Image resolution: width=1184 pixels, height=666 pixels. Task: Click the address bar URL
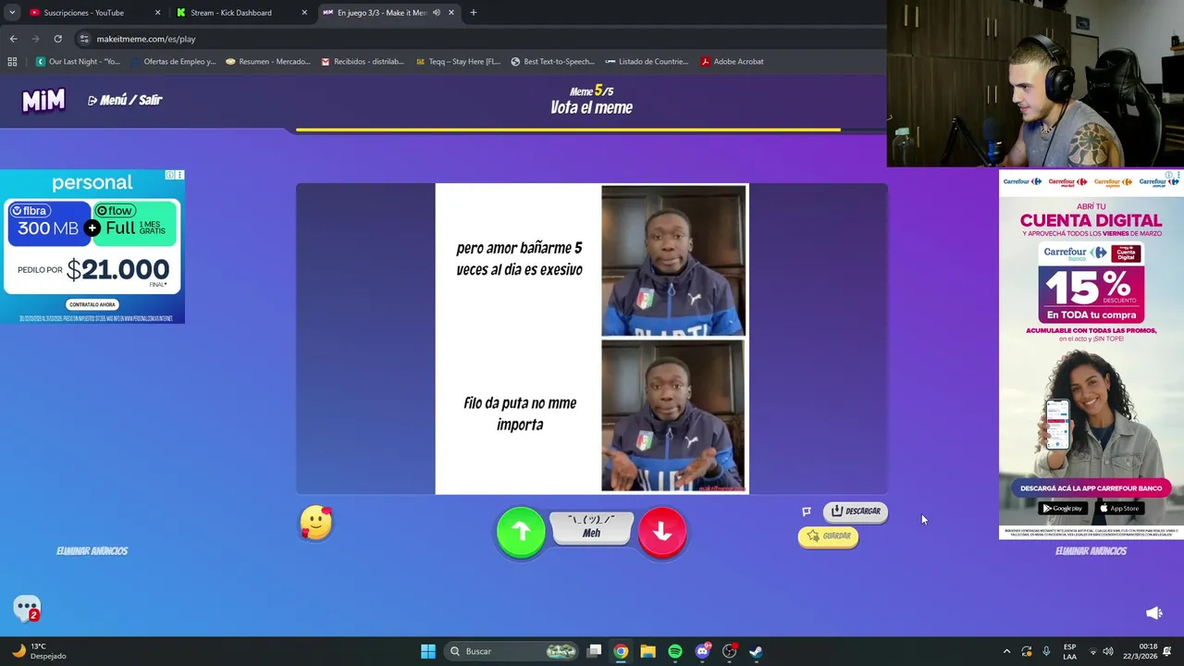pyautogui.click(x=146, y=39)
